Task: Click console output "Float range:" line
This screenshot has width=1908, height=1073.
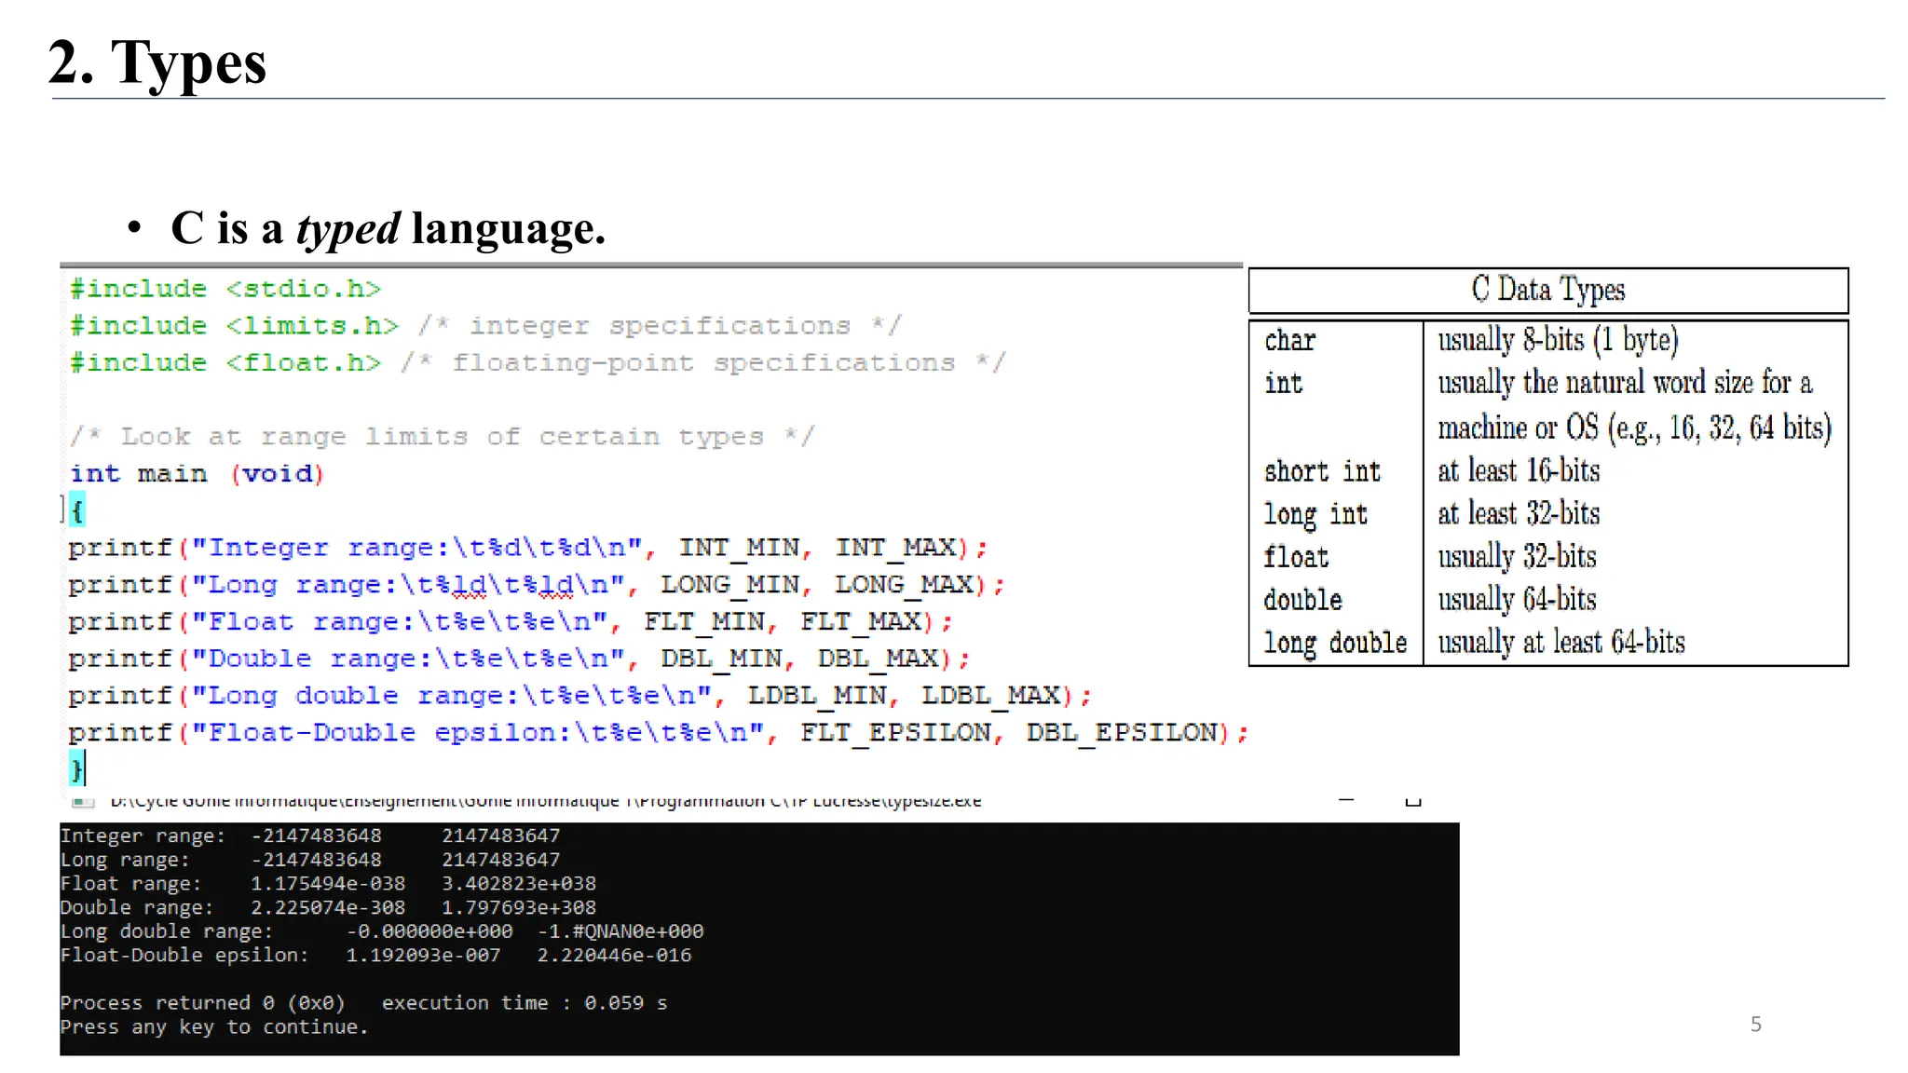Action: point(328,883)
